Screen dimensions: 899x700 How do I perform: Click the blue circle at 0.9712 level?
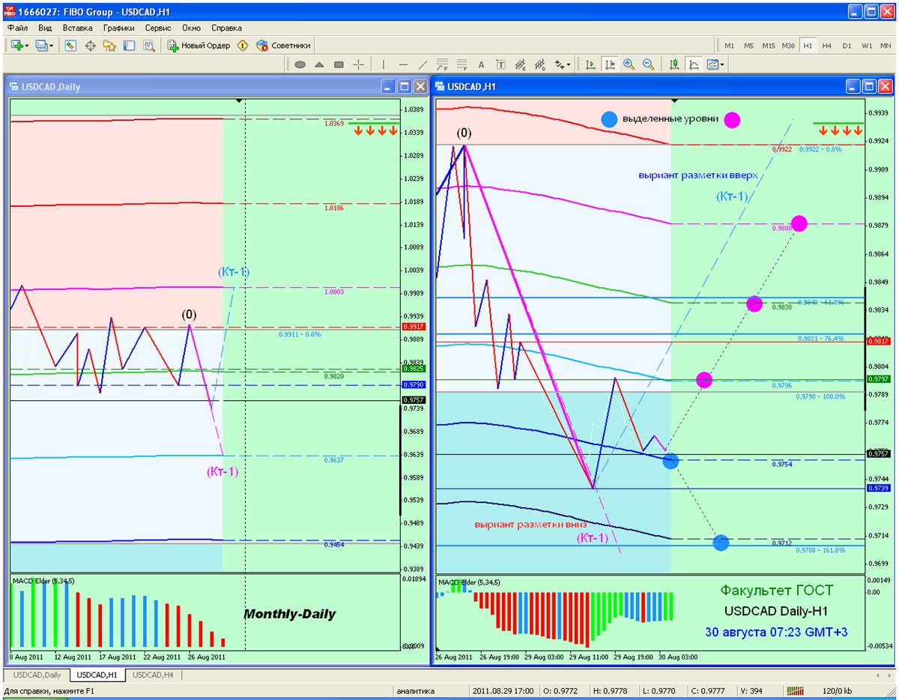click(721, 542)
